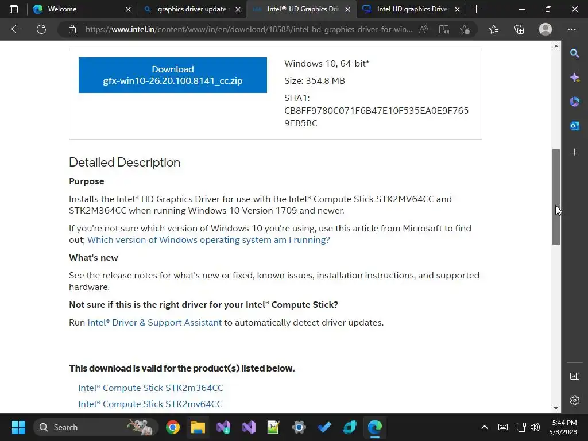Image resolution: width=588 pixels, height=441 pixels.
Task: Open the tab actions menu
Action: [x=14, y=9]
